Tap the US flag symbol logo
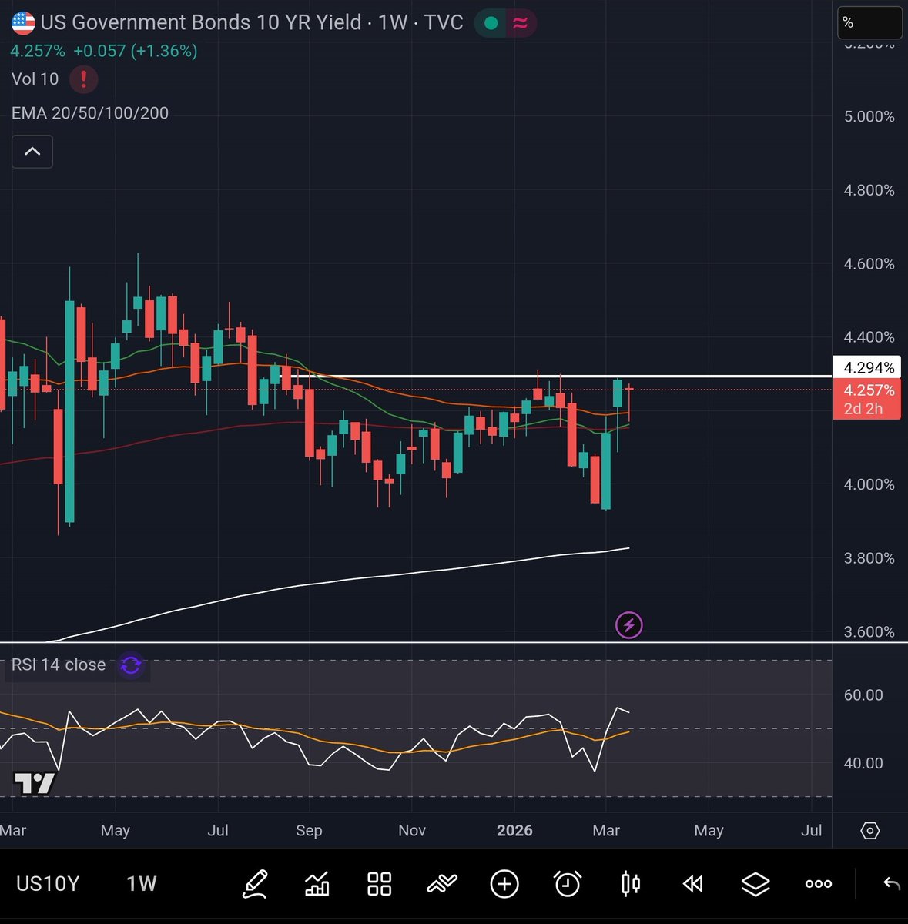 pos(22,22)
